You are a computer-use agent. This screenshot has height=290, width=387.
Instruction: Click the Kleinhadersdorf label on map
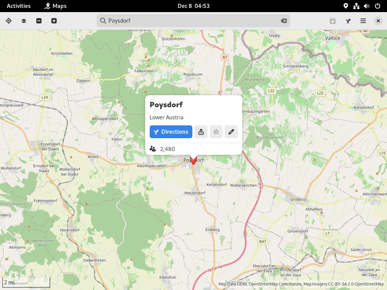[x=151, y=166]
